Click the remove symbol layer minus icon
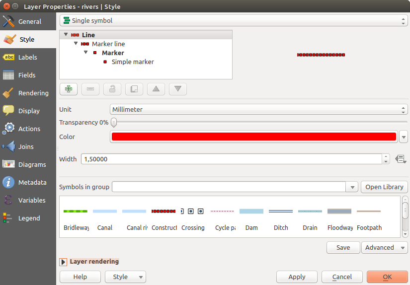Screen dimensions: 410x285 click(x=90, y=89)
